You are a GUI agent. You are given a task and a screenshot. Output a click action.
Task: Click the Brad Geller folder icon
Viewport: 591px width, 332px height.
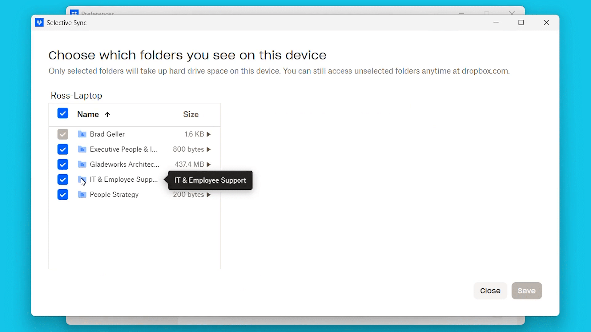tap(82, 134)
